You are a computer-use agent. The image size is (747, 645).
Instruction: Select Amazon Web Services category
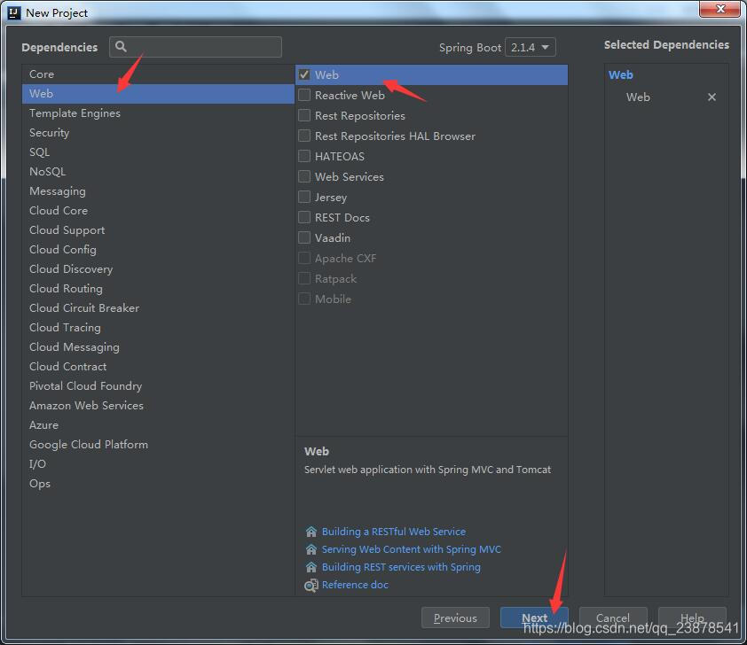coord(158,406)
